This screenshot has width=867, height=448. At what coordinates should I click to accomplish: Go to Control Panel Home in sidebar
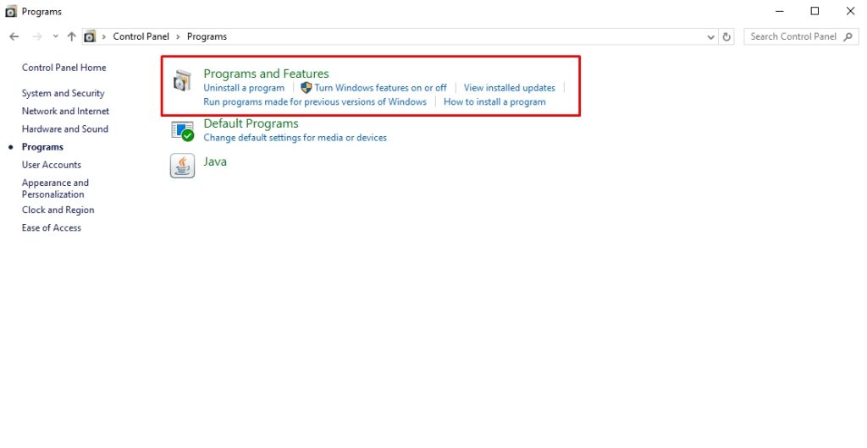click(x=64, y=68)
